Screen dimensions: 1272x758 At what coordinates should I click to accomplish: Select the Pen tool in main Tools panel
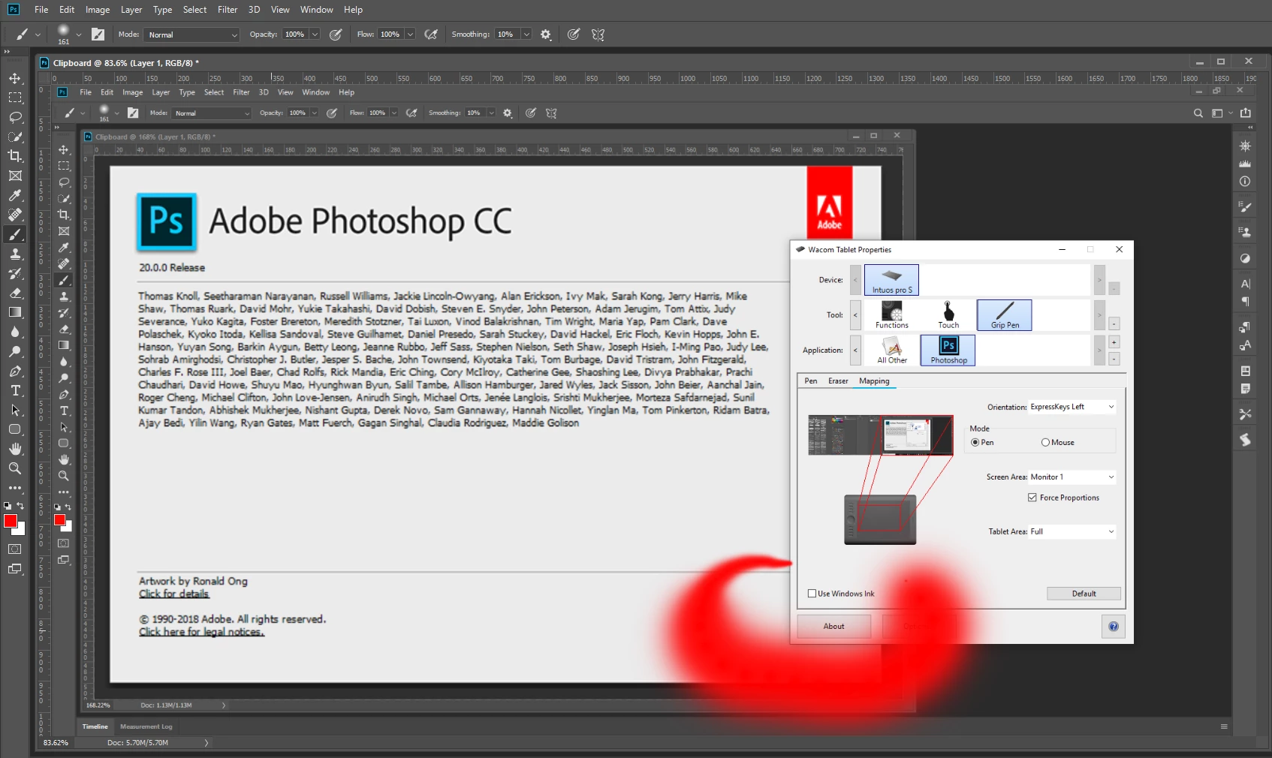point(15,371)
